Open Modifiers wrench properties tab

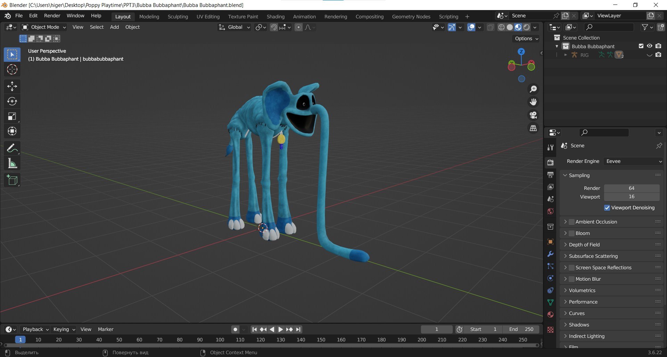click(x=550, y=254)
